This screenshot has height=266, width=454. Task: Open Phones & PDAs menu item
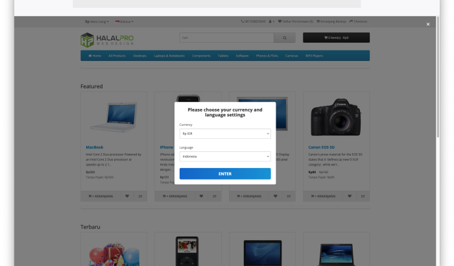tap(267, 56)
